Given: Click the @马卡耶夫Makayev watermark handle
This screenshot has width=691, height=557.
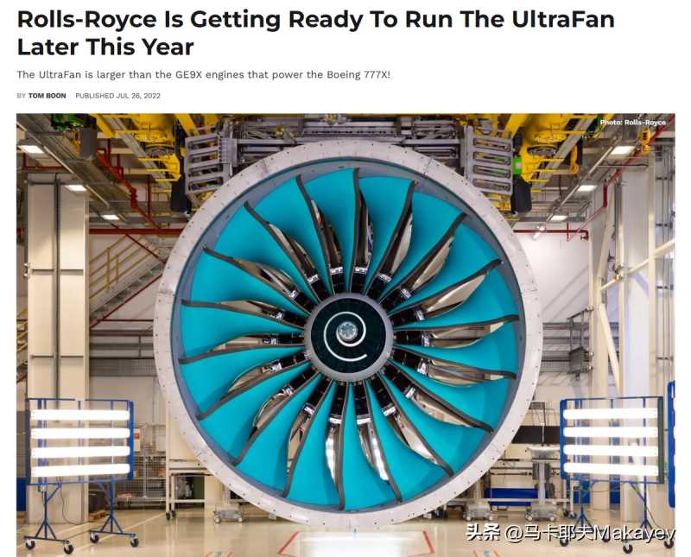Looking at the screenshot, I should click(x=590, y=533).
